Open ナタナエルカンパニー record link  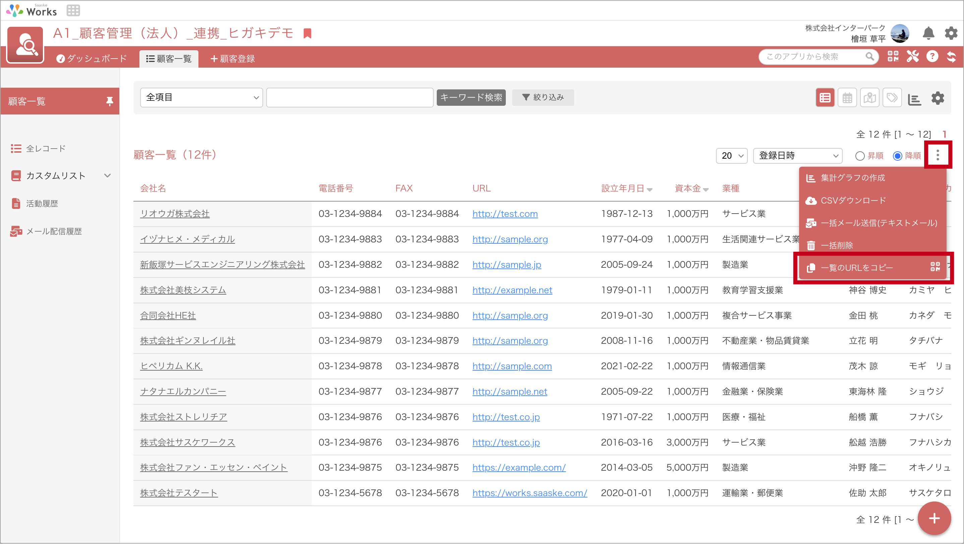tap(183, 391)
